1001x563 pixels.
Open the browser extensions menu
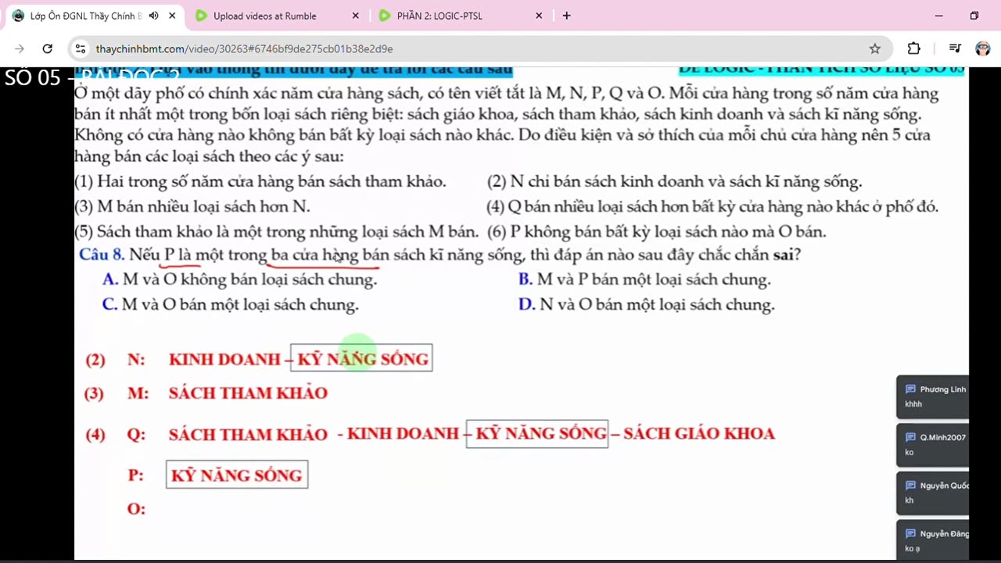(x=913, y=48)
